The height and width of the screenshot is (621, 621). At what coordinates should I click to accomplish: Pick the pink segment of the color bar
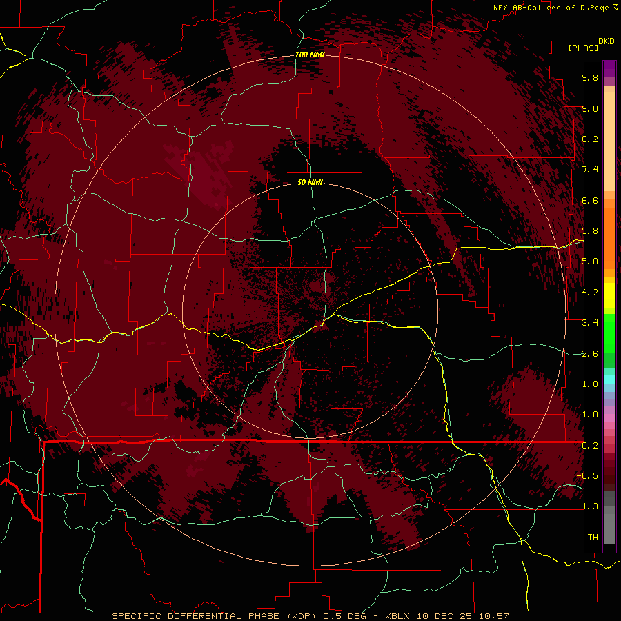[x=609, y=418]
